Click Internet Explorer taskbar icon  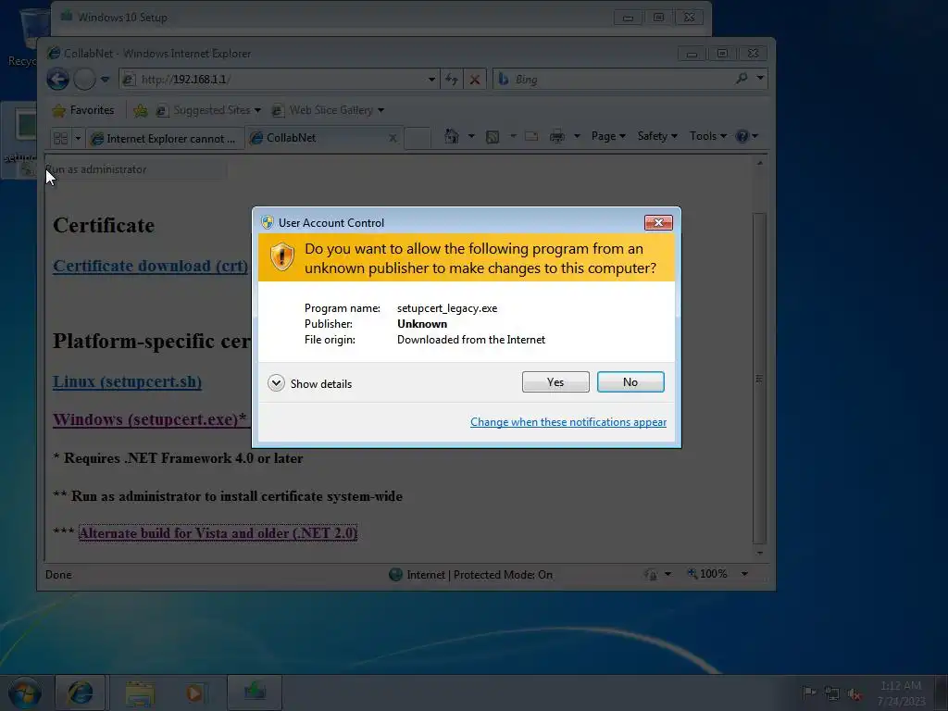(81, 692)
